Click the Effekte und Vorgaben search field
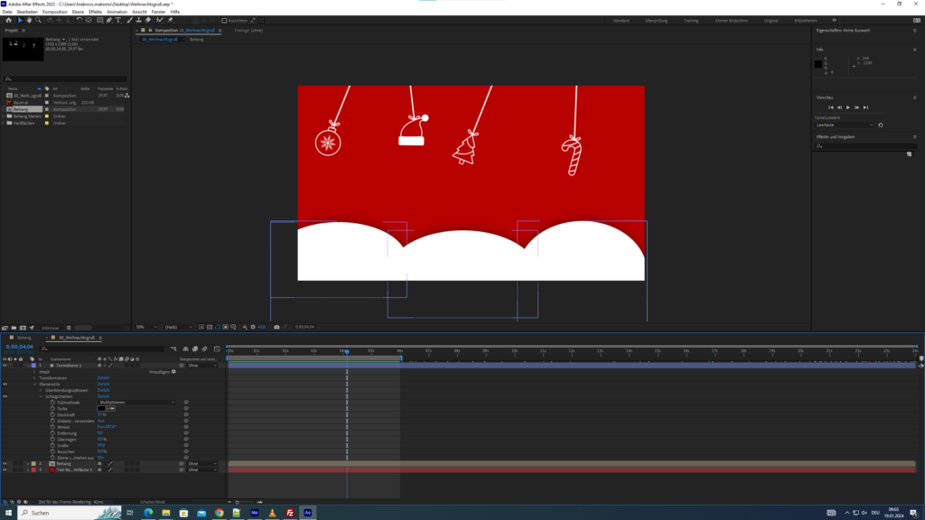This screenshot has height=520, width=925. (x=865, y=145)
